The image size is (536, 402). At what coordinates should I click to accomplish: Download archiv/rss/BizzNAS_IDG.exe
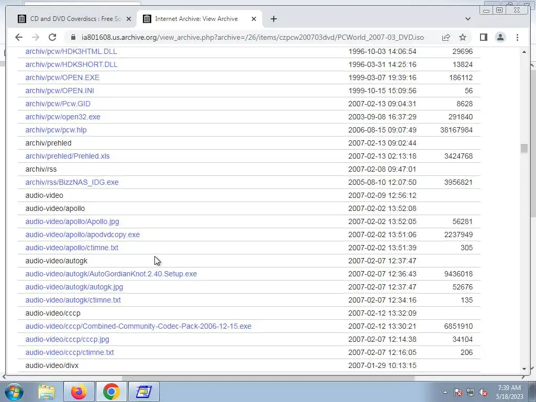pyautogui.click(x=72, y=182)
